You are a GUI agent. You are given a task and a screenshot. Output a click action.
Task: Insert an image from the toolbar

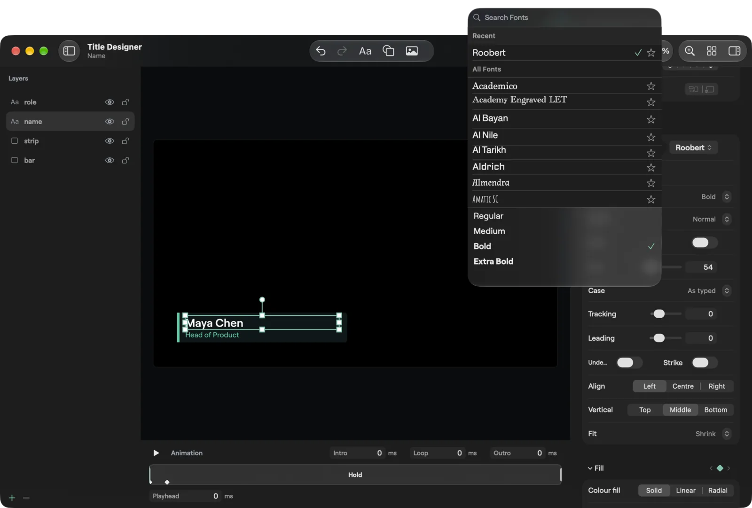point(412,51)
